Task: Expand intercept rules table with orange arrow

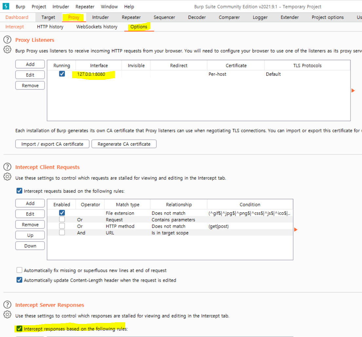Action: coord(296,229)
